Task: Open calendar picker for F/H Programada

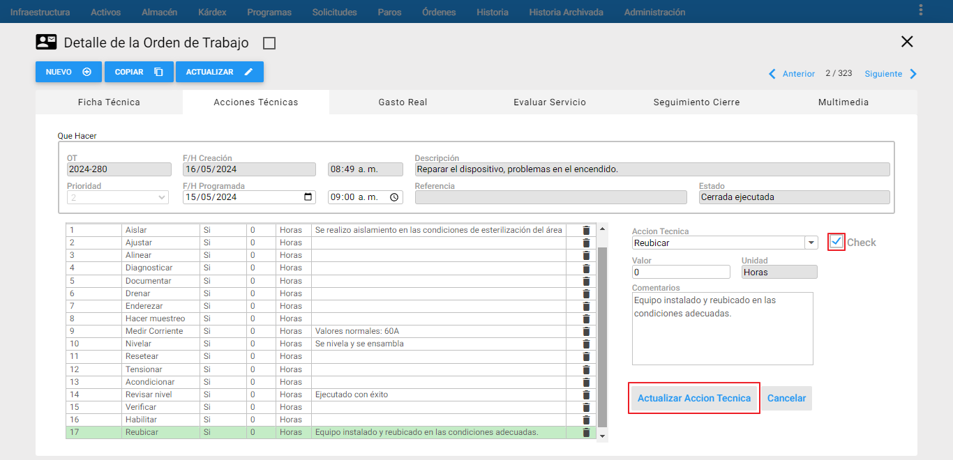Action: pyautogui.click(x=308, y=197)
